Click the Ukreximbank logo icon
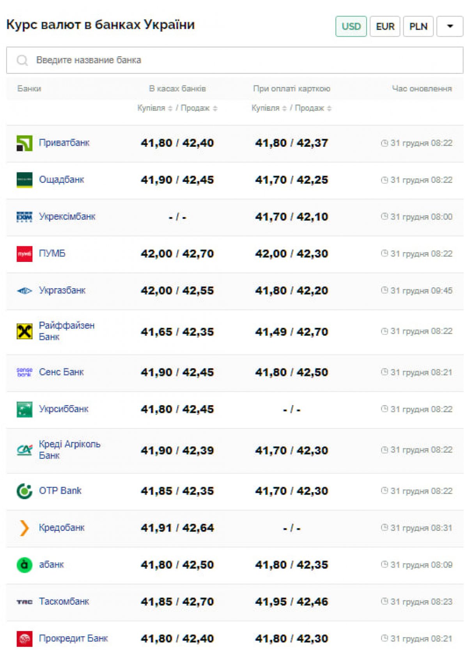Image resolution: width=468 pixels, height=653 pixels. [24, 217]
